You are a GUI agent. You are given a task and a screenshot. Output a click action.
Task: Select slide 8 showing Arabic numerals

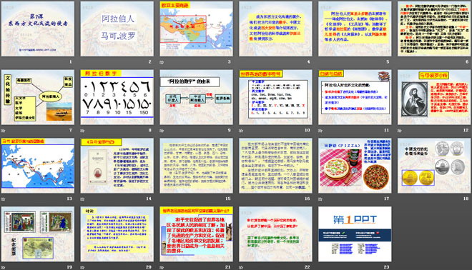(x=117, y=97)
